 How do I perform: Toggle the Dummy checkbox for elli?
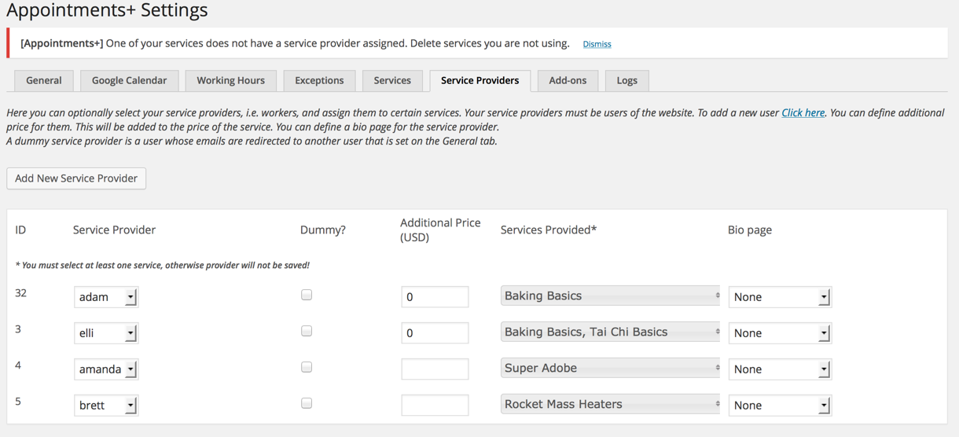(x=307, y=331)
